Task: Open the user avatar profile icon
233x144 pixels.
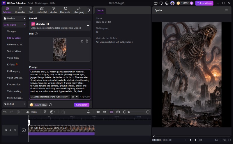Action: click(x=172, y=3)
